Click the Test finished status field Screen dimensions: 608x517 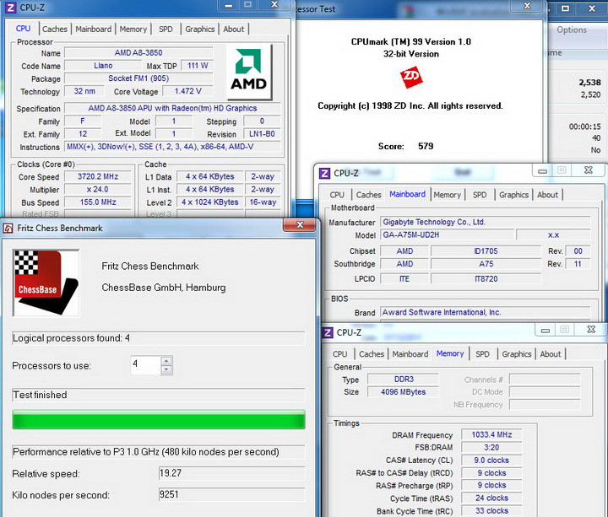pyautogui.click(x=158, y=395)
